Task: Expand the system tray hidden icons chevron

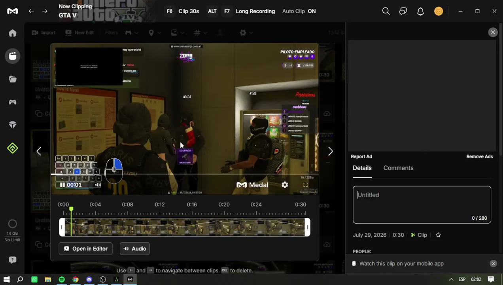Action: [x=451, y=279]
